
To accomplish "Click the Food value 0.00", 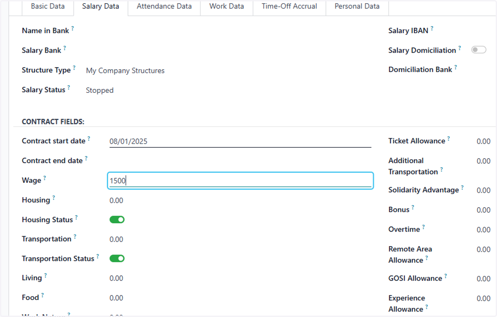I will (116, 298).
